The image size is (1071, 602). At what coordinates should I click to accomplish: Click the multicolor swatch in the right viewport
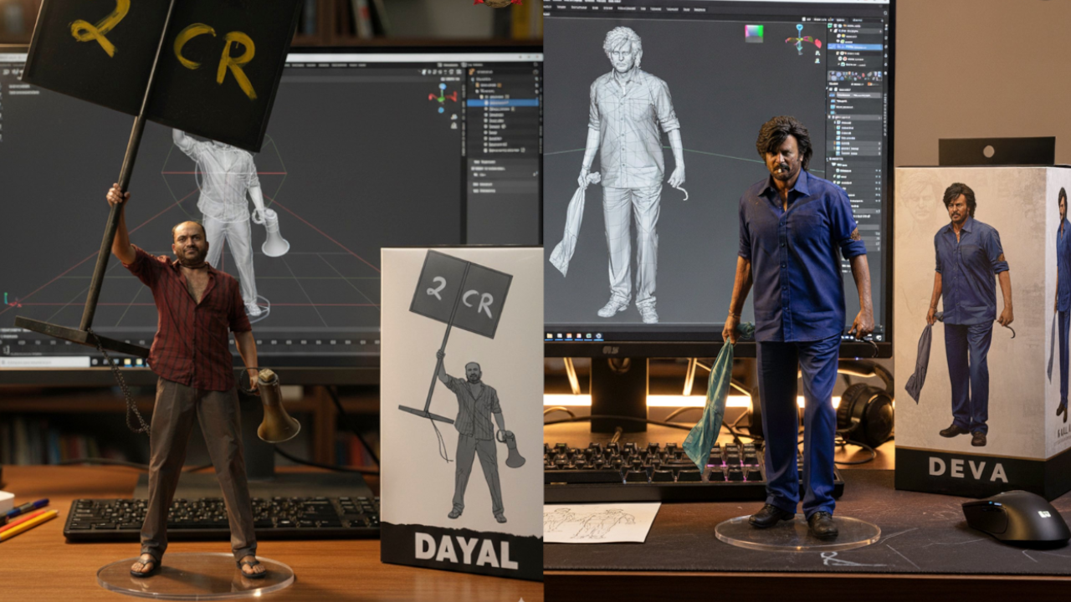[754, 33]
